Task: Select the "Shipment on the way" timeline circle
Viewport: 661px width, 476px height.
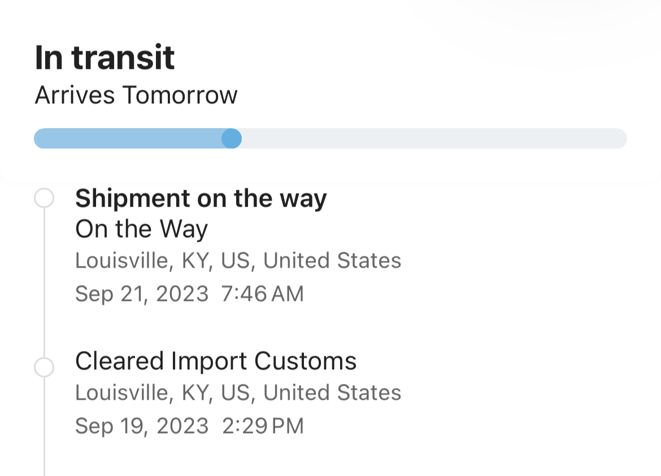Action: (x=44, y=199)
